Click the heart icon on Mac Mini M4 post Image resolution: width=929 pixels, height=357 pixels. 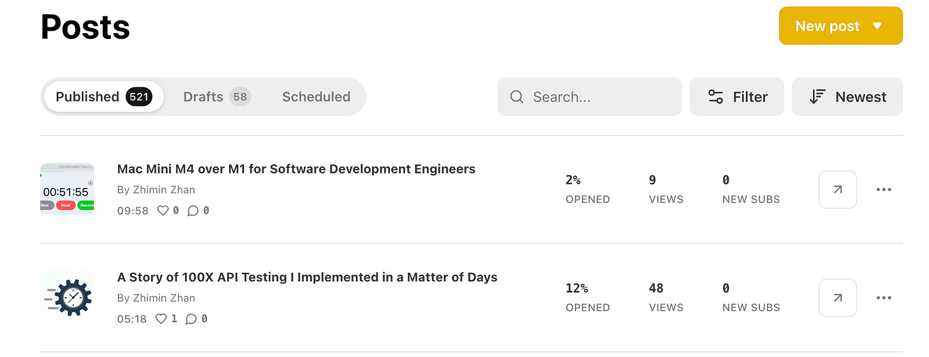click(163, 210)
